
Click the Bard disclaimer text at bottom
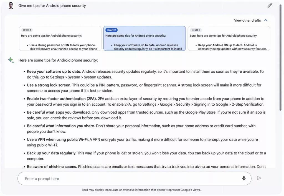point(141,190)
